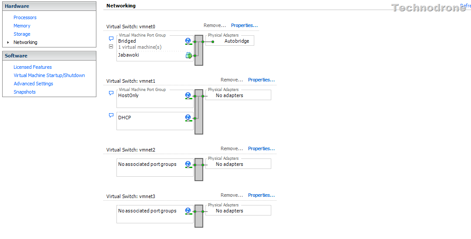Viewport: 471px width, 239px height.
Task: Open Virtual Machine Startup/Shutdown settings
Action: 49,75
